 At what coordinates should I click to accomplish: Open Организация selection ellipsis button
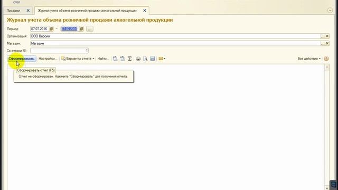323,36
